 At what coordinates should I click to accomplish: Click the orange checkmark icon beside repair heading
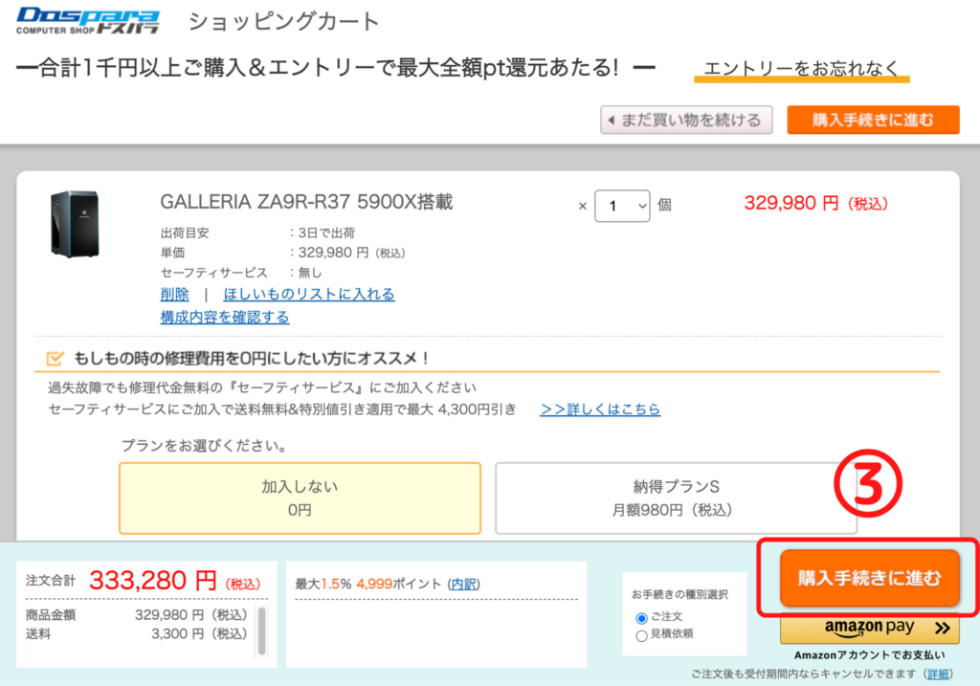pyautogui.click(x=56, y=359)
